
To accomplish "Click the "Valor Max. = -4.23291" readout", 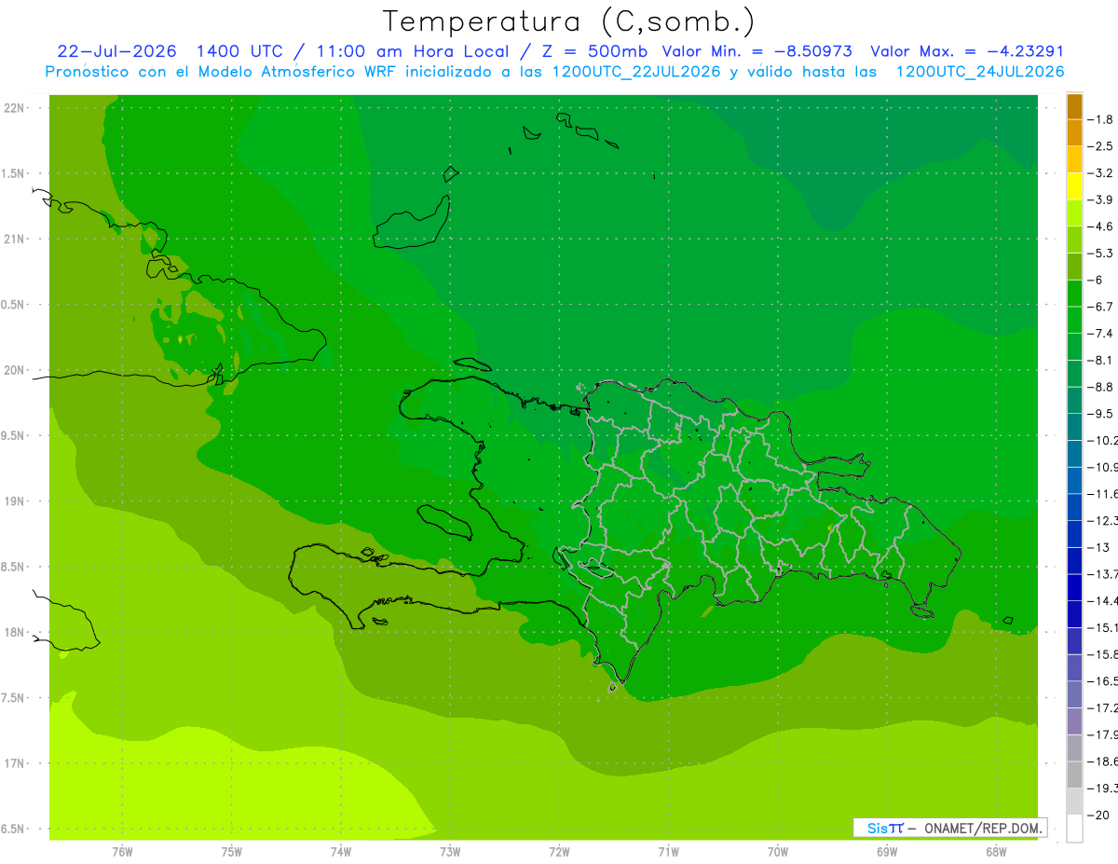I will (967, 51).
